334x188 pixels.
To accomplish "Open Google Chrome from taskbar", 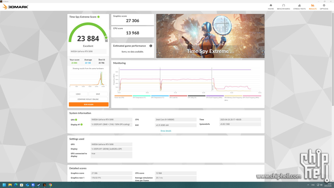I will coord(50,185).
